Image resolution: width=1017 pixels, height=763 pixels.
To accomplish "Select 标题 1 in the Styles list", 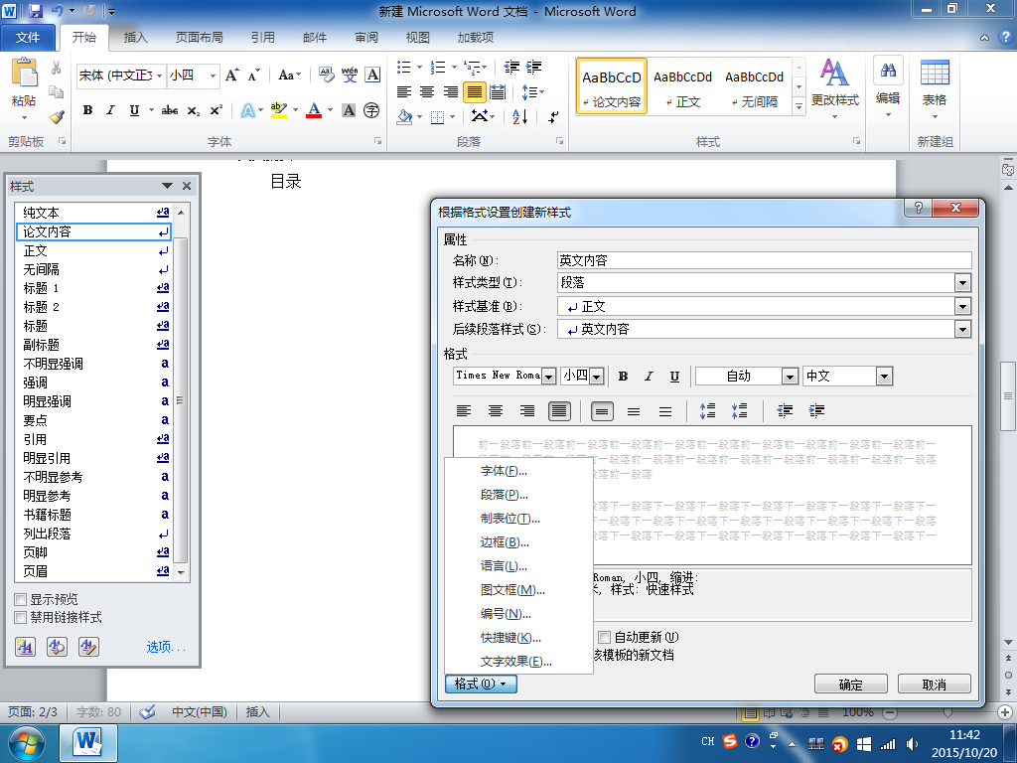I will tap(93, 288).
